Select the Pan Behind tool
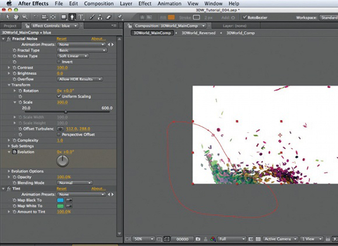Viewport: 338px width, 246px height. (x=53, y=17)
